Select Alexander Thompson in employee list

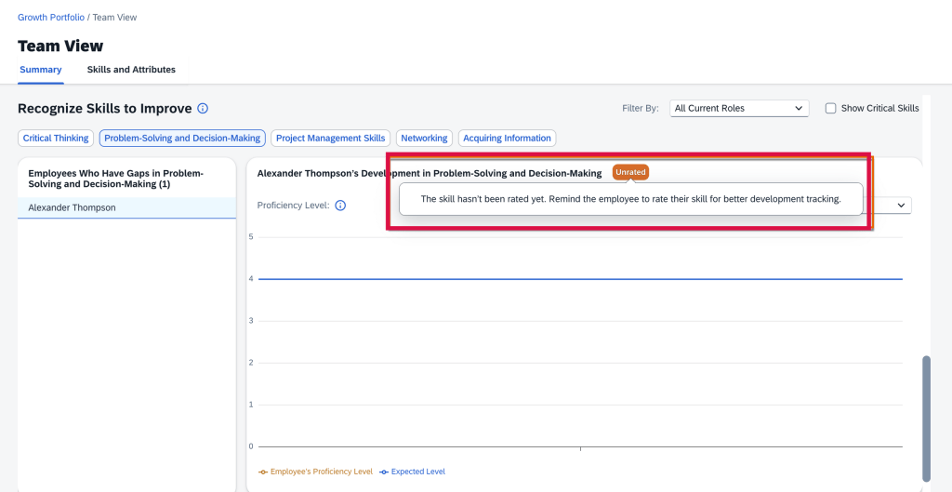click(73, 207)
